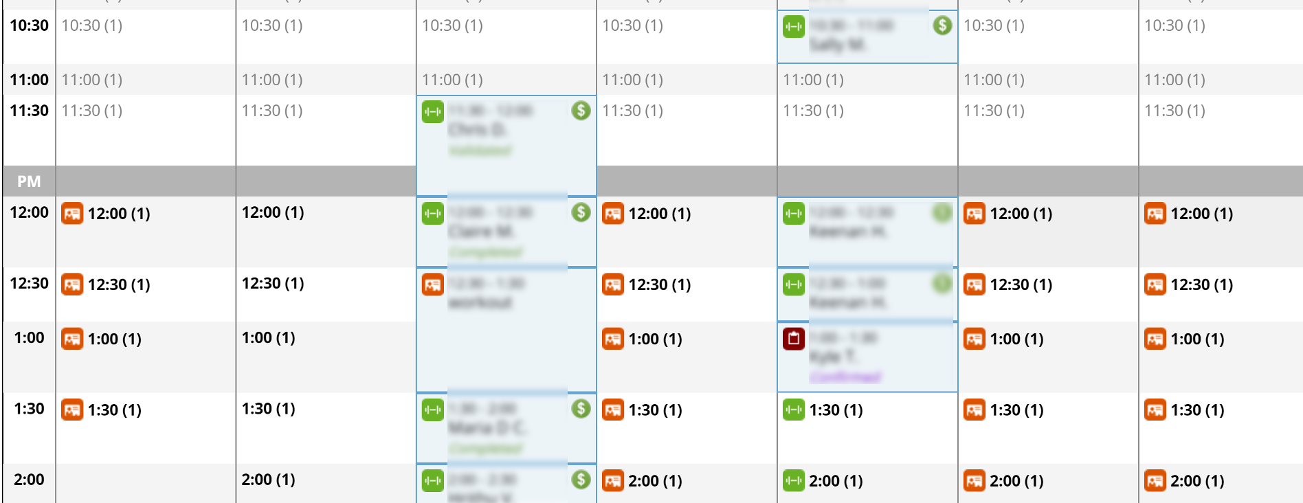1303x503 pixels.
Task: Click orange class icon at first column 12:00 slot
Action: click(x=72, y=214)
